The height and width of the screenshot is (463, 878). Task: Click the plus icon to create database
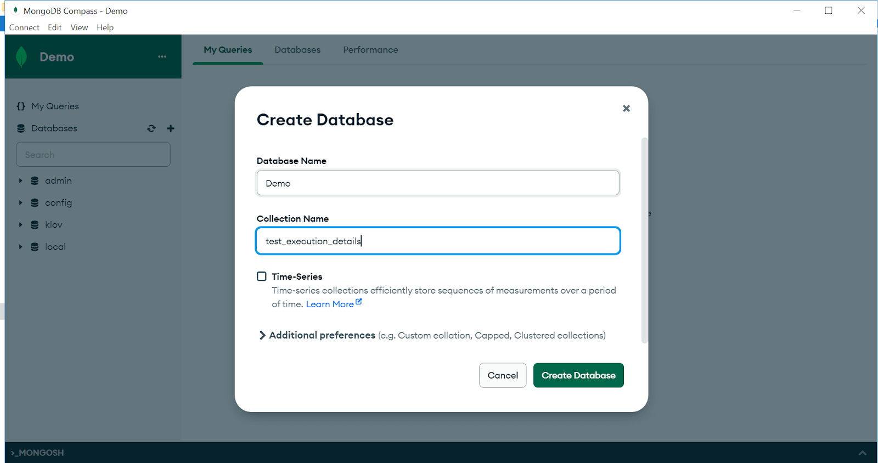coord(171,128)
